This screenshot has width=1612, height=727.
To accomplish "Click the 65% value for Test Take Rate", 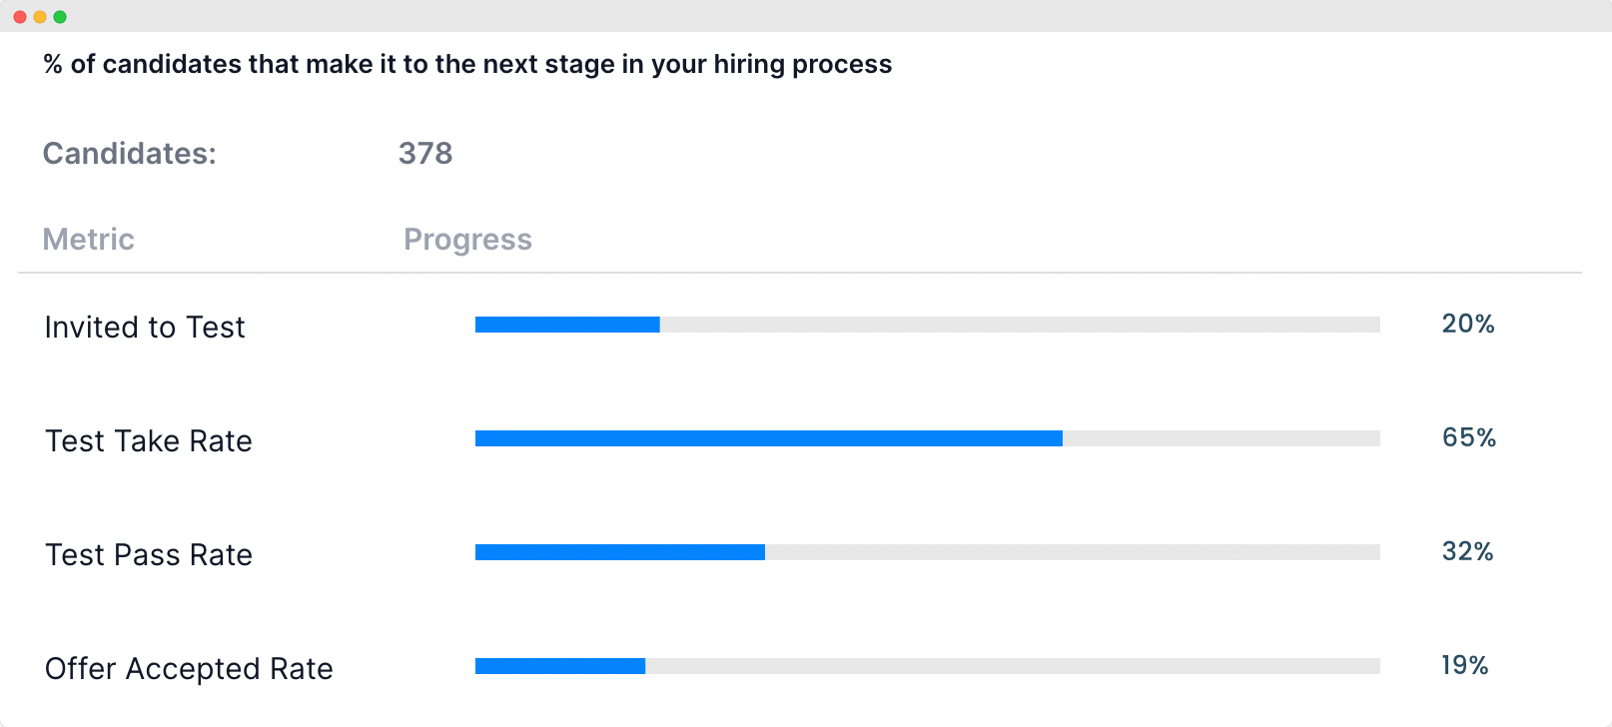I will point(1469,437).
